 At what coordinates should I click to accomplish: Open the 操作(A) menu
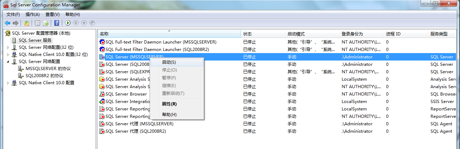coord(33,15)
